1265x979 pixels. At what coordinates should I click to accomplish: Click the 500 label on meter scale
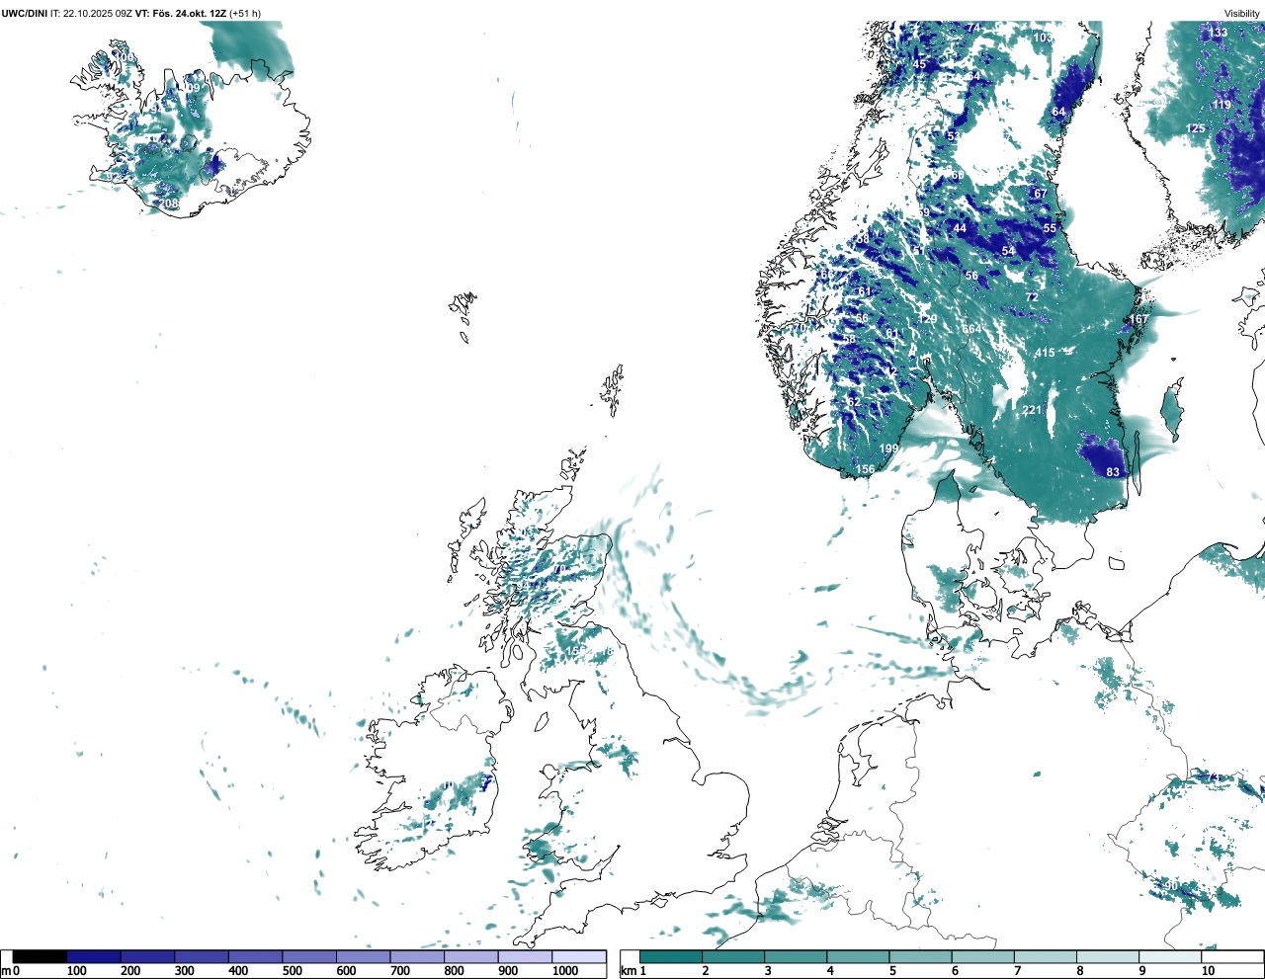(292, 971)
